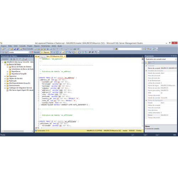
Task: Click the Alphabetical sort icon in Propriedades
Action: click(x=150, y=63)
